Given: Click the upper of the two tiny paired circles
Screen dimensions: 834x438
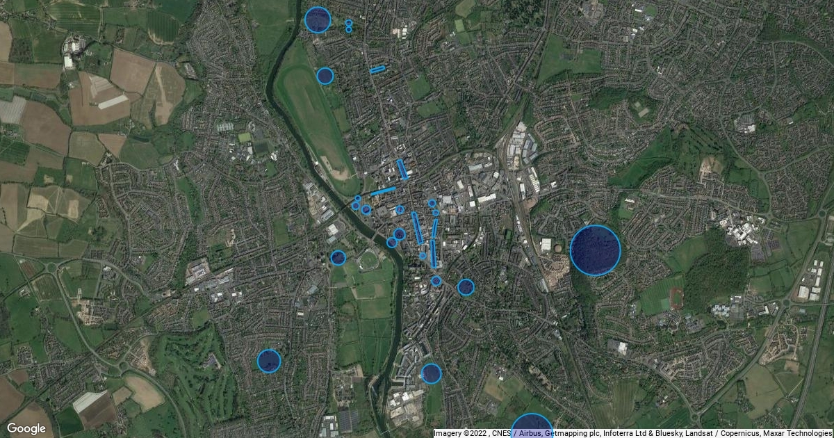Looking at the screenshot, I should (x=348, y=23).
